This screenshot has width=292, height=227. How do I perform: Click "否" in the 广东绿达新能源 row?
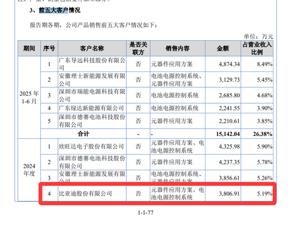point(138,108)
